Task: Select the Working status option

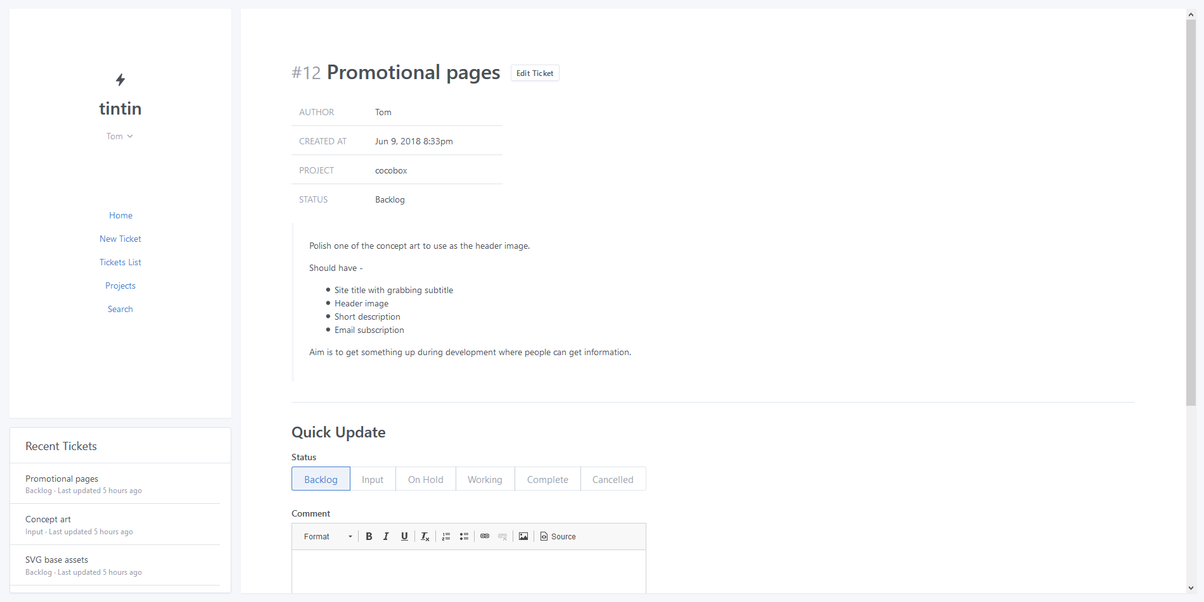Action: (x=485, y=479)
